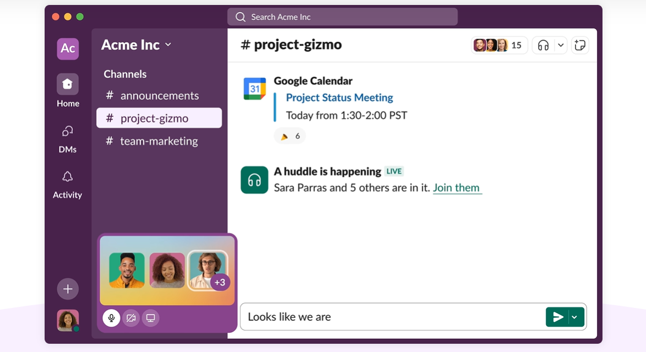Select the Acme Inc workspace icon
The width and height of the screenshot is (646, 352).
(67, 48)
